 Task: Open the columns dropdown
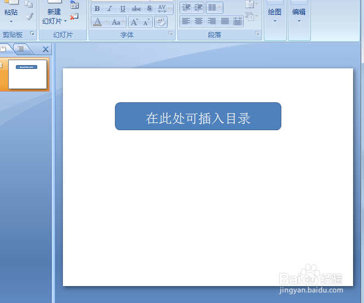tap(214, 8)
